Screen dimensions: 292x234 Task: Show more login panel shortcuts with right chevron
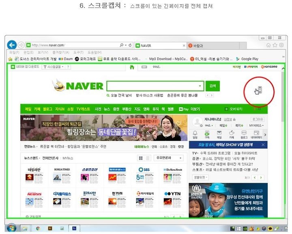pos(265,135)
